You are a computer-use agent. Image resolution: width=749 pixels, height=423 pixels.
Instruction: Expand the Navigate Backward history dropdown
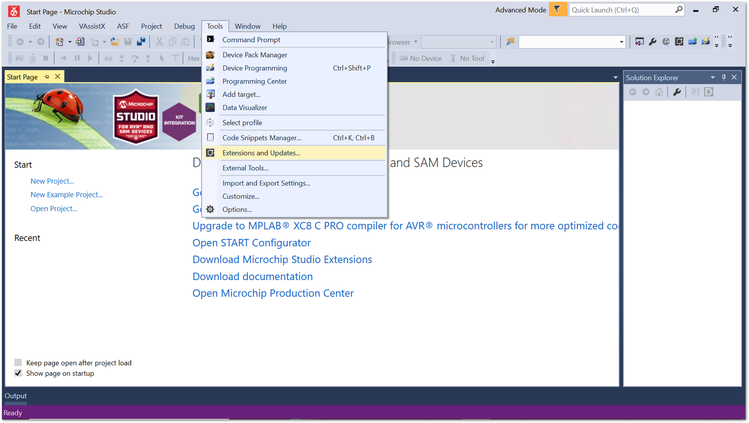click(30, 42)
